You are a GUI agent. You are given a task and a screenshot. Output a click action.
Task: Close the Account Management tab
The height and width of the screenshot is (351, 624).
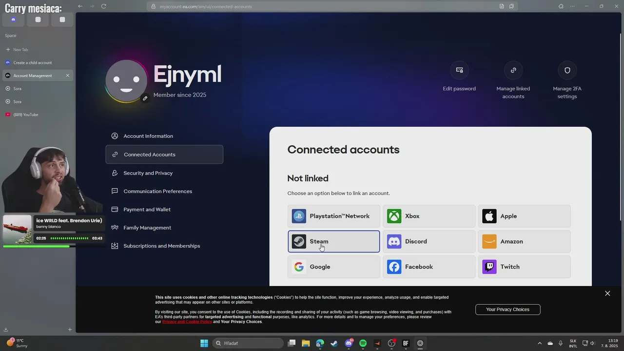[x=67, y=76]
